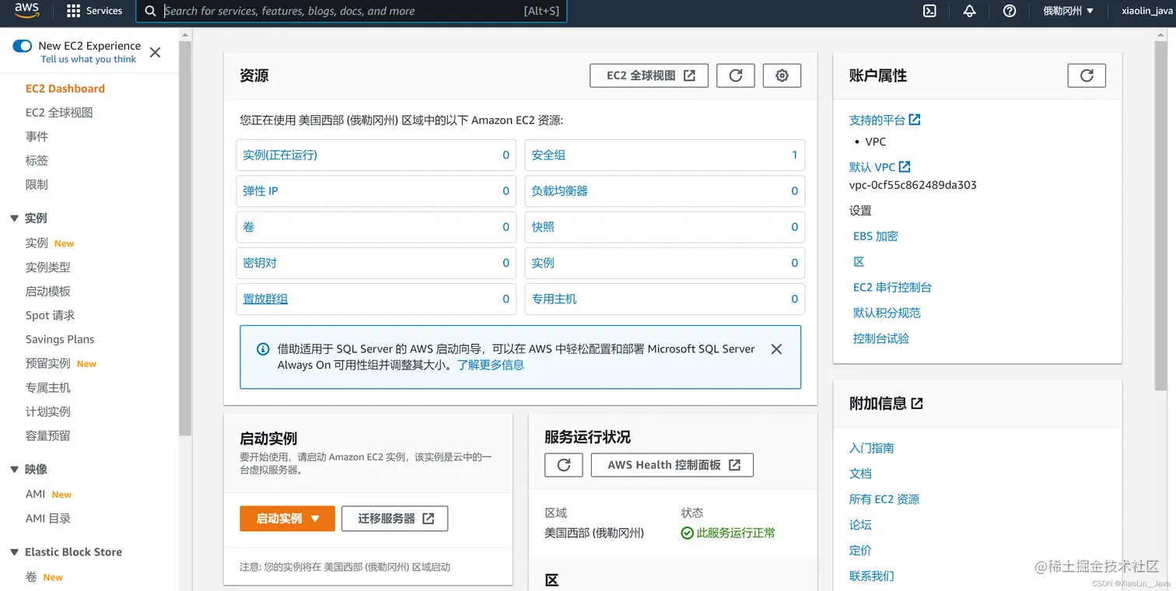Collapse the Elastic Block Store section
This screenshot has width=1176, height=591.
(x=14, y=552)
